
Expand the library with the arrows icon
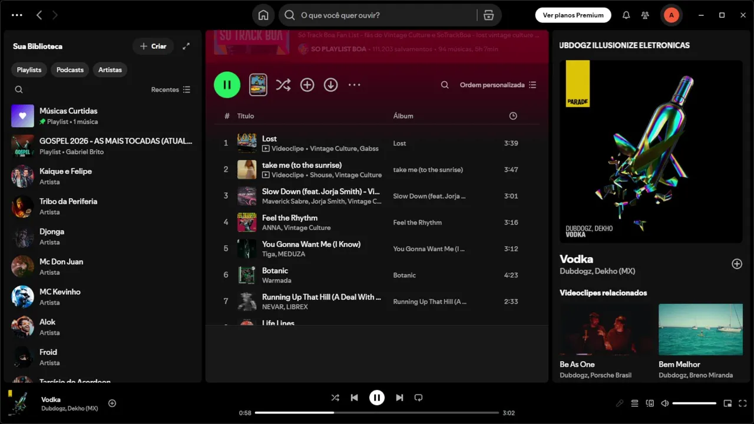pos(186,46)
